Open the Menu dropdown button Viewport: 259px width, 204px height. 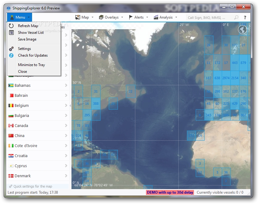(x=20, y=17)
